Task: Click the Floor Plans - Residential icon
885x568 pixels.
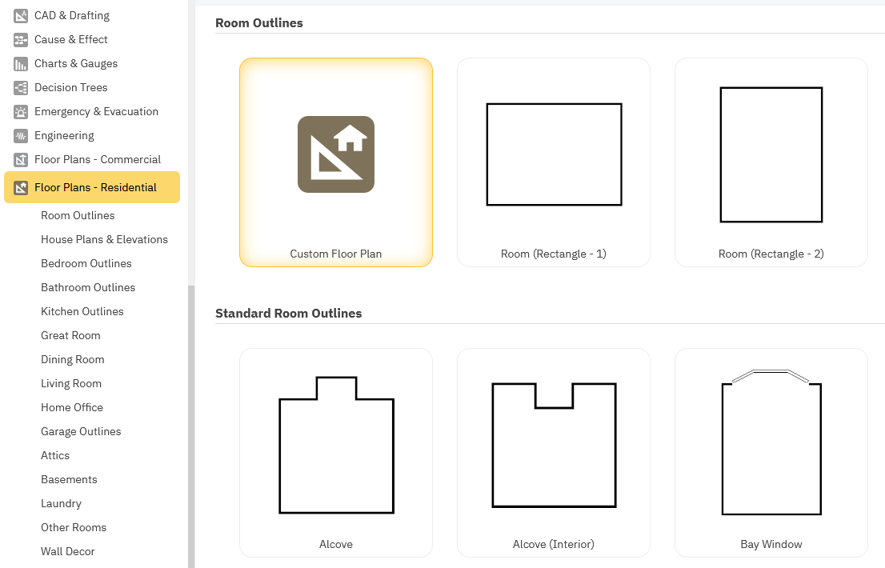Action: [21, 187]
